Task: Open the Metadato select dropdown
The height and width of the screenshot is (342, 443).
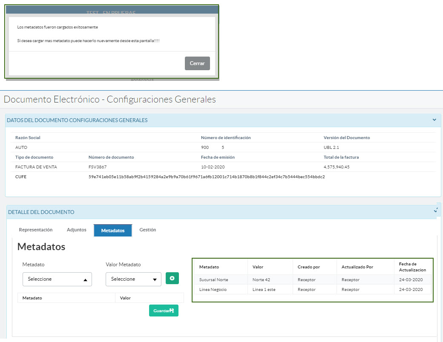Action: click(x=57, y=279)
